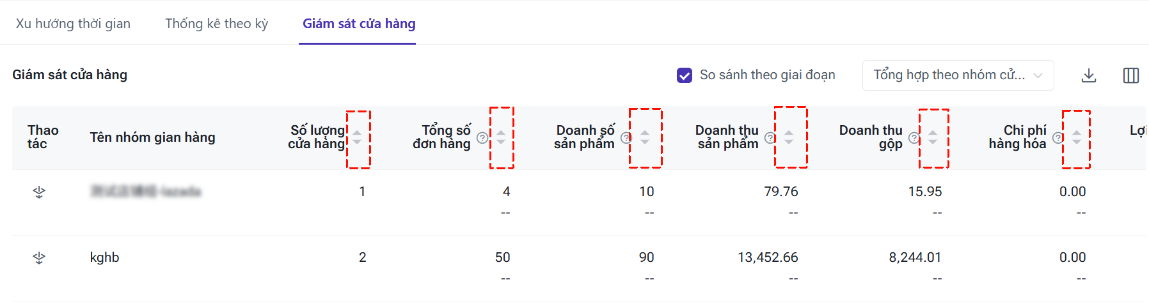Click the download export icon

point(1088,75)
